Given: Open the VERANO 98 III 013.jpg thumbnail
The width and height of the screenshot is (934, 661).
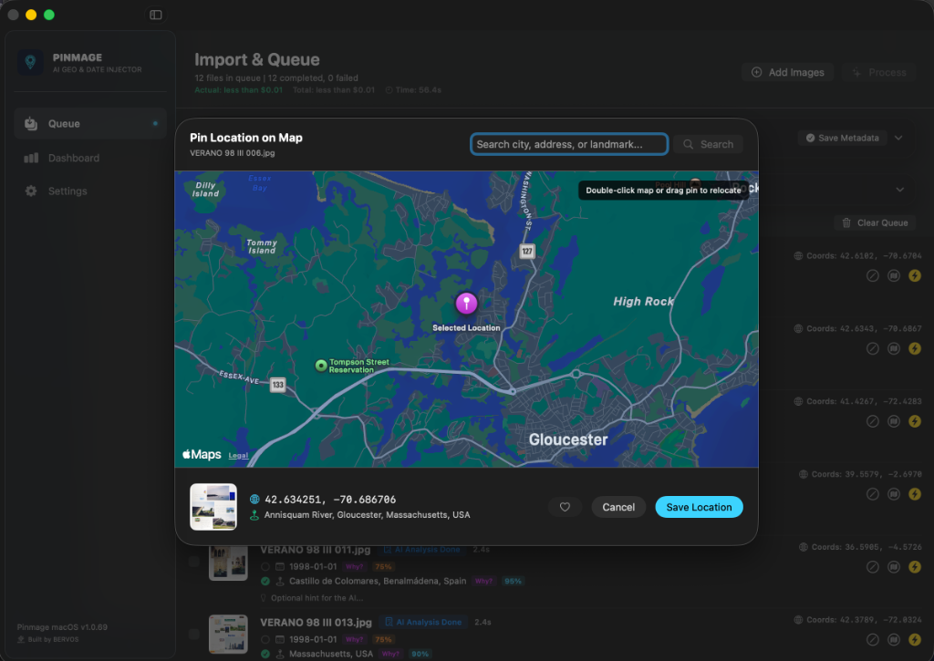Looking at the screenshot, I should (228, 635).
